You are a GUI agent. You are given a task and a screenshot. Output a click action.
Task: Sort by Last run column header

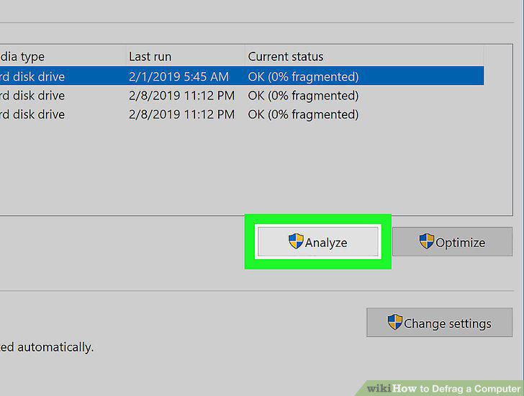tap(185, 56)
